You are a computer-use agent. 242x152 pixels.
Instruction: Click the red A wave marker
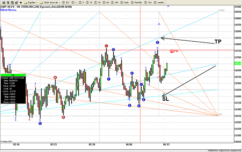point(55,78)
